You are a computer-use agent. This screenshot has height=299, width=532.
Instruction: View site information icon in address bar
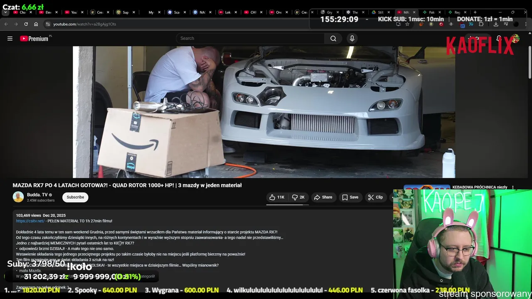tap(48, 24)
